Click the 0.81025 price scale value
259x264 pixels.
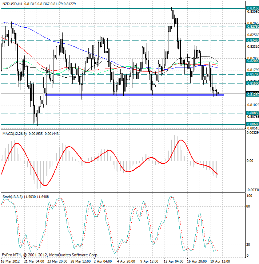click(x=253, y=105)
